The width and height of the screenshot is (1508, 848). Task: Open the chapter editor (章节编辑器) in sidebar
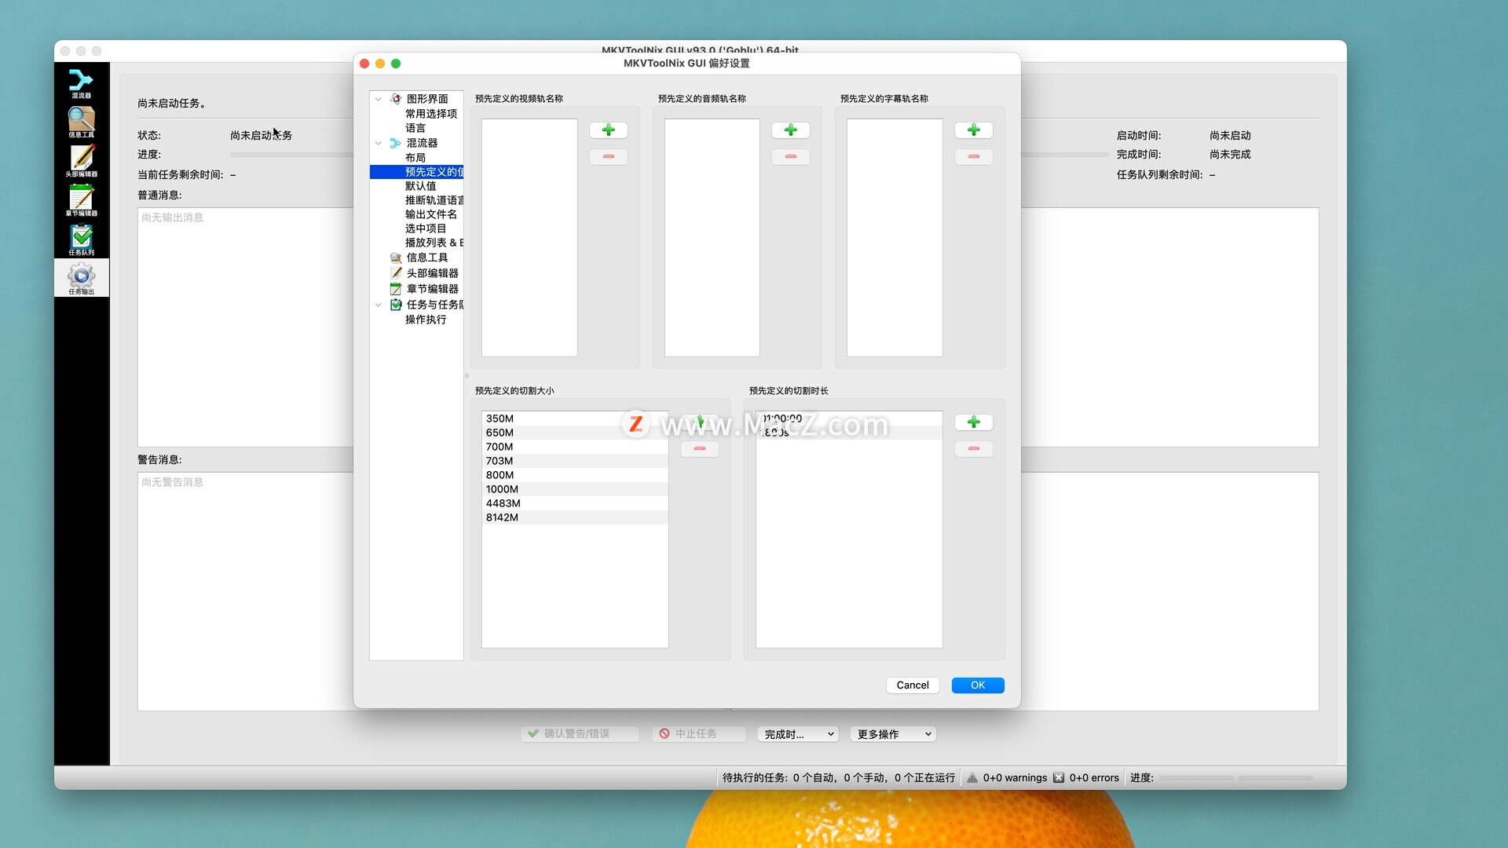(x=81, y=201)
